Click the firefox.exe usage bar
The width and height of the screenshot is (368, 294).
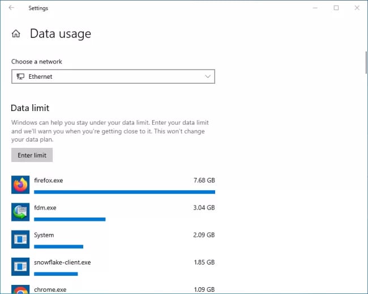pyautogui.click(x=125, y=192)
